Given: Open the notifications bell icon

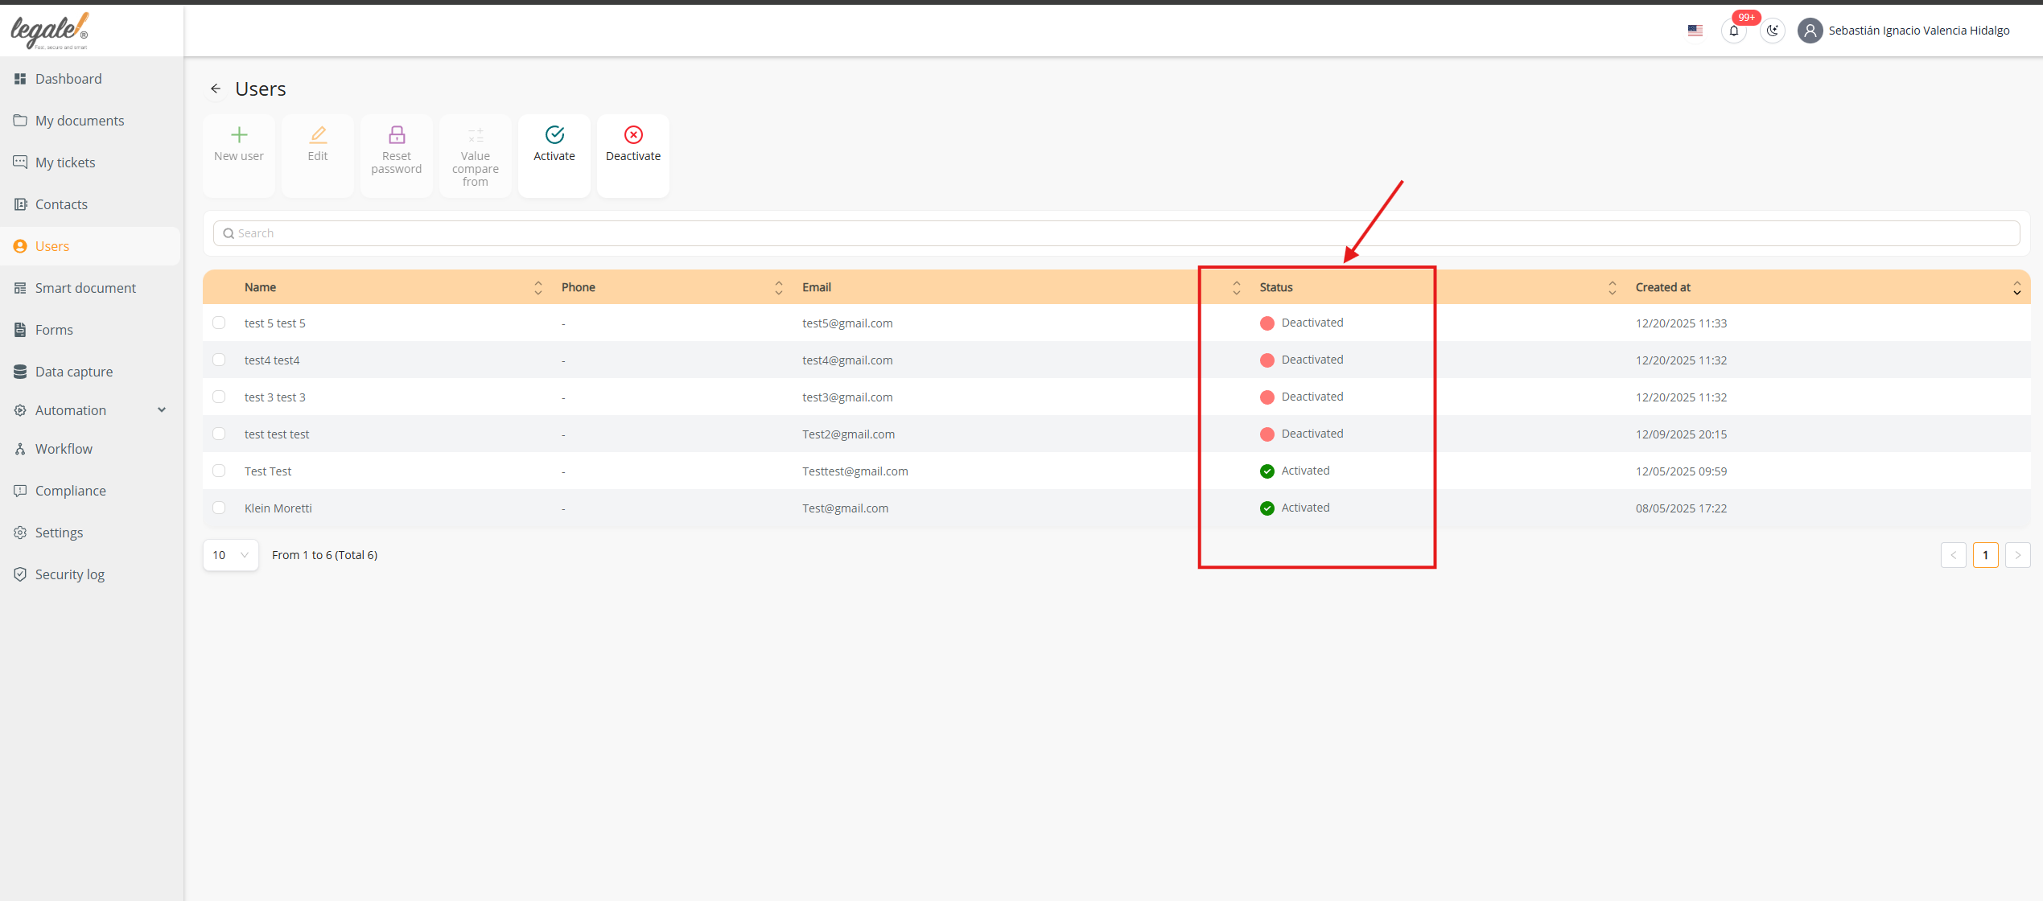Looking at the screenshot, I should [x=1733, y=31].
